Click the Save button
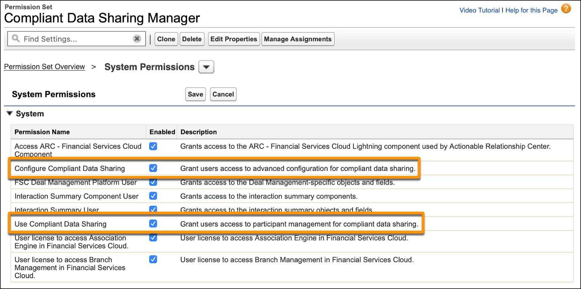The height and width of the screenshot is (289, 581). tap(195, 94)
